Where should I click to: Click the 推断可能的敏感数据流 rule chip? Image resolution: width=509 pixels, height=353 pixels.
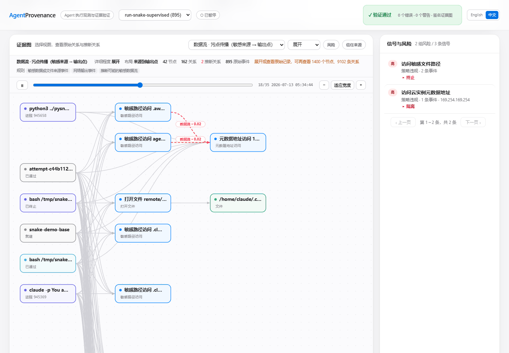[119, 71]
